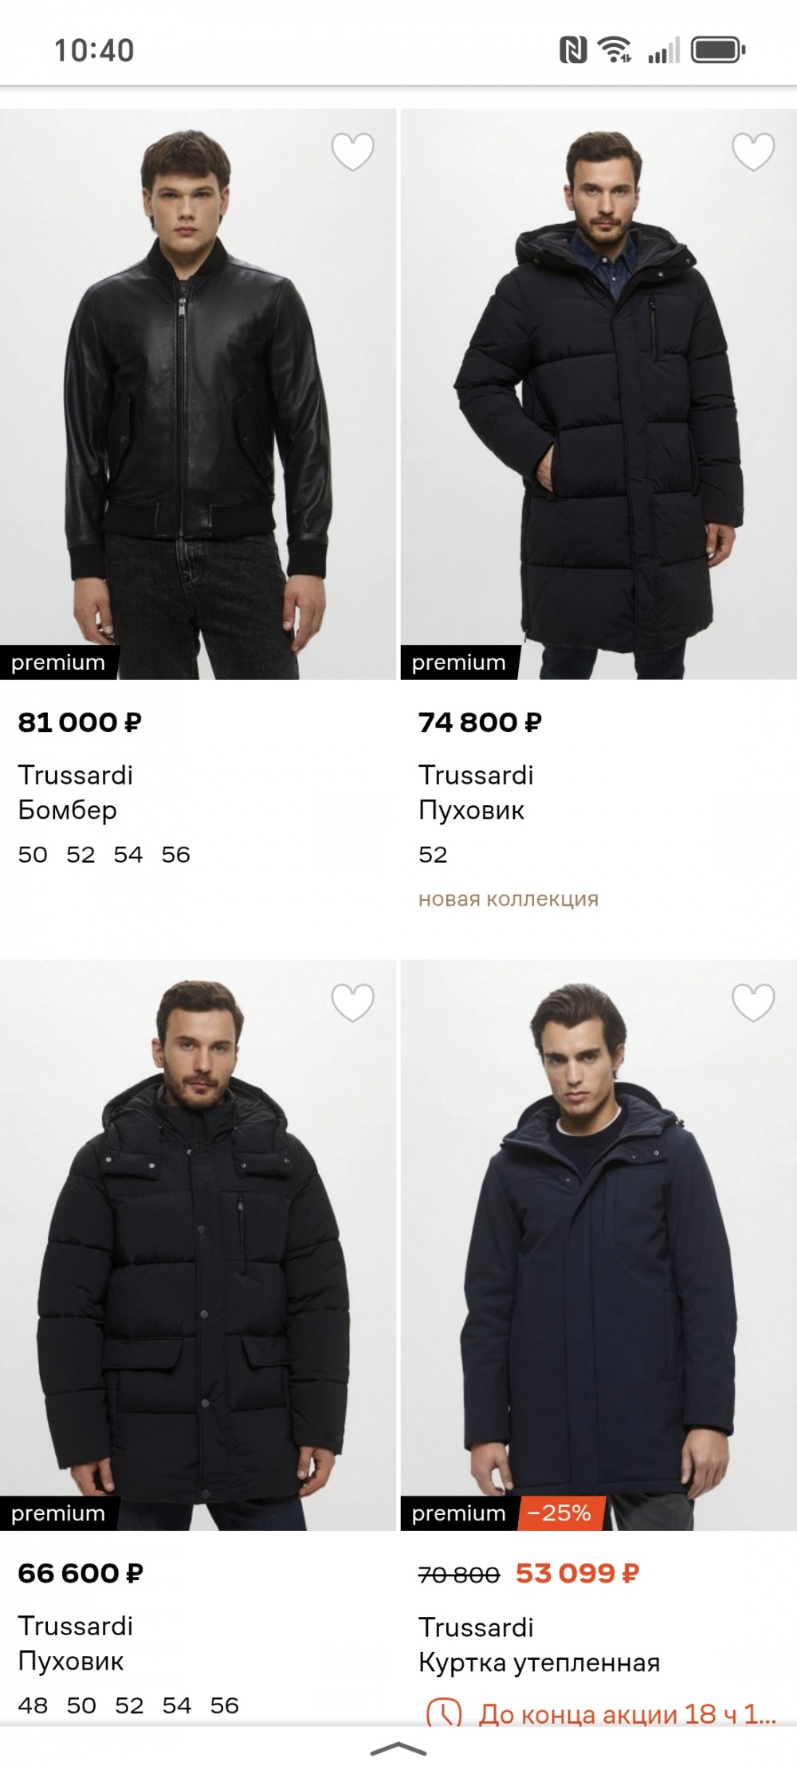This screenshot has height=1770, width=797.
Task: Tap the premium badge on the bomber photo
Action: pos(59,662)
